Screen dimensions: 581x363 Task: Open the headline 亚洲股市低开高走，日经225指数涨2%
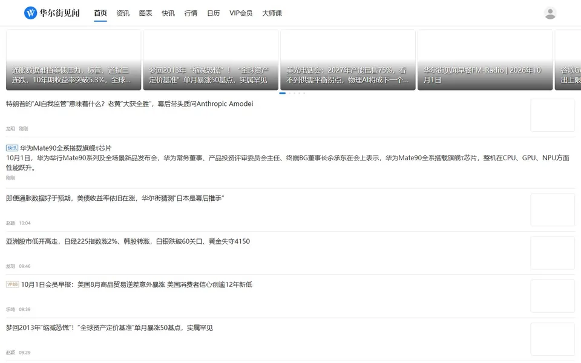coord(128,241)
